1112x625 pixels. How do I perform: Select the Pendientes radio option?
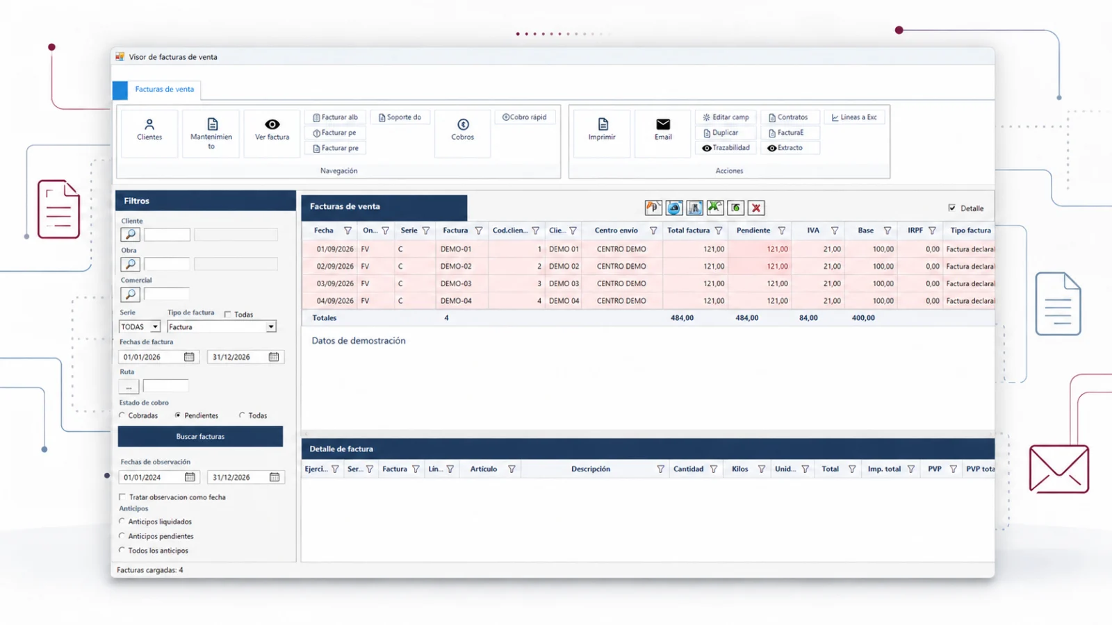(x=178, y=415)
